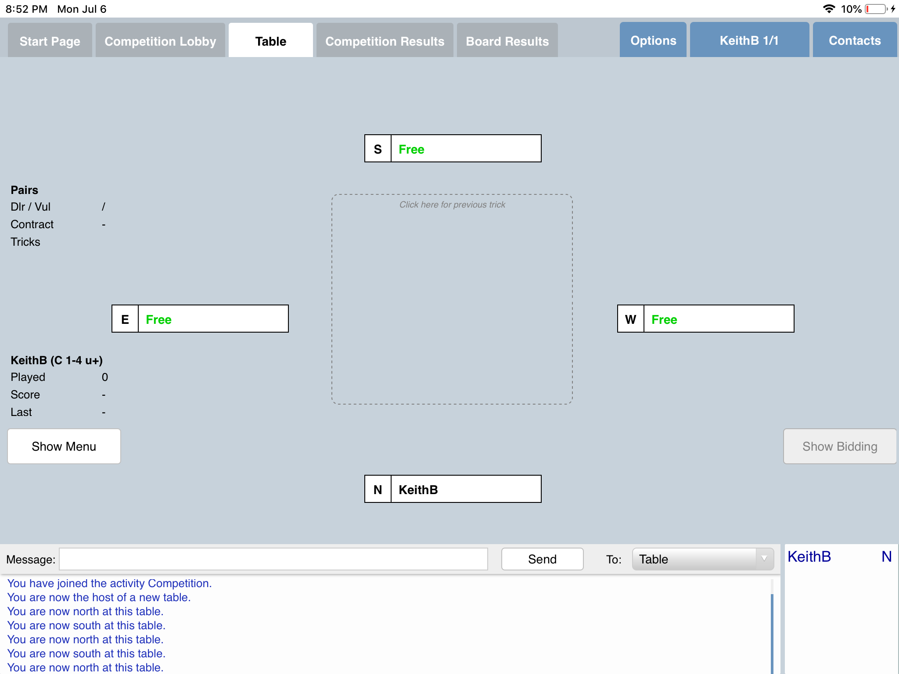Click the previous trick area

452,298
